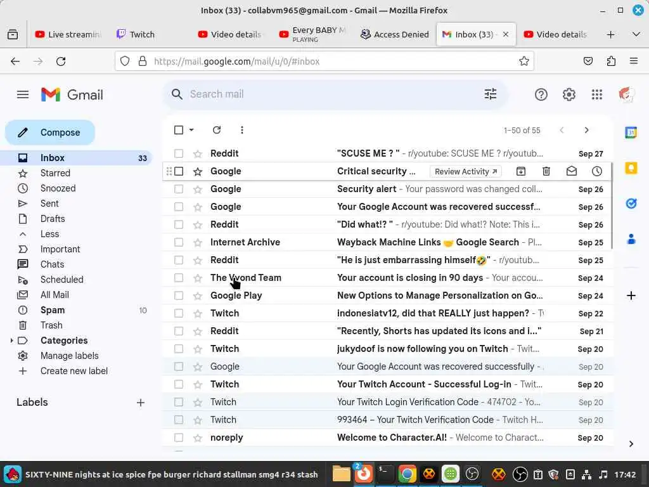This screenshot has height=487, width=649.
Task: Open select-all dropdown arrow
Action: tap(191, 130)
